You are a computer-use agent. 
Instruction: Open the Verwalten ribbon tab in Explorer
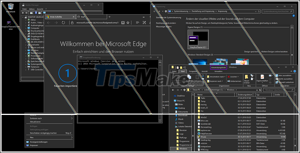(x=218, y=72)
